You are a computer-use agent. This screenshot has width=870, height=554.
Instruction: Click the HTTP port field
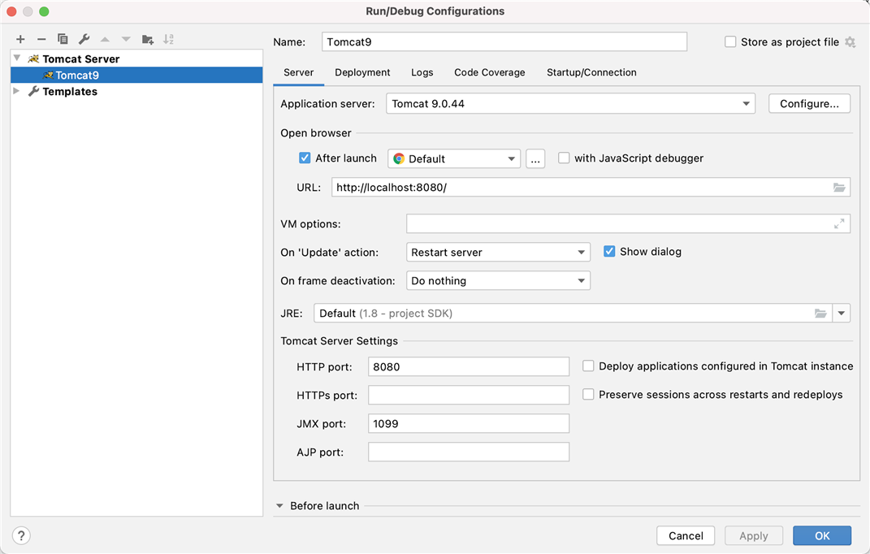click(468, 366)
